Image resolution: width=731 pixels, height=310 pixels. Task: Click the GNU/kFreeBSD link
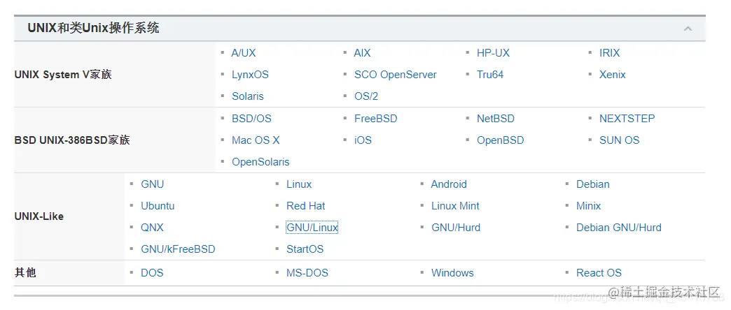point(178,249)
